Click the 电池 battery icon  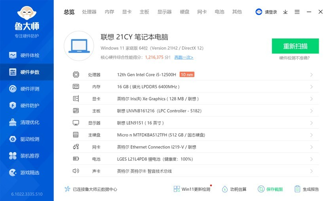pos(76,159)
